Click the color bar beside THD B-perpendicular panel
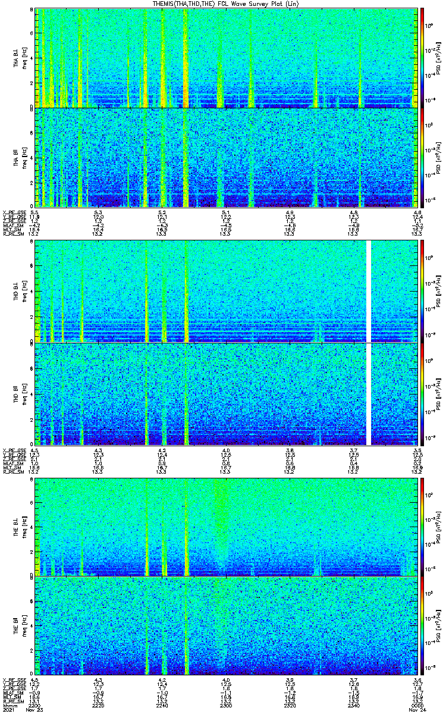Screen dimensions: 446x714 (x=423, y=292)
